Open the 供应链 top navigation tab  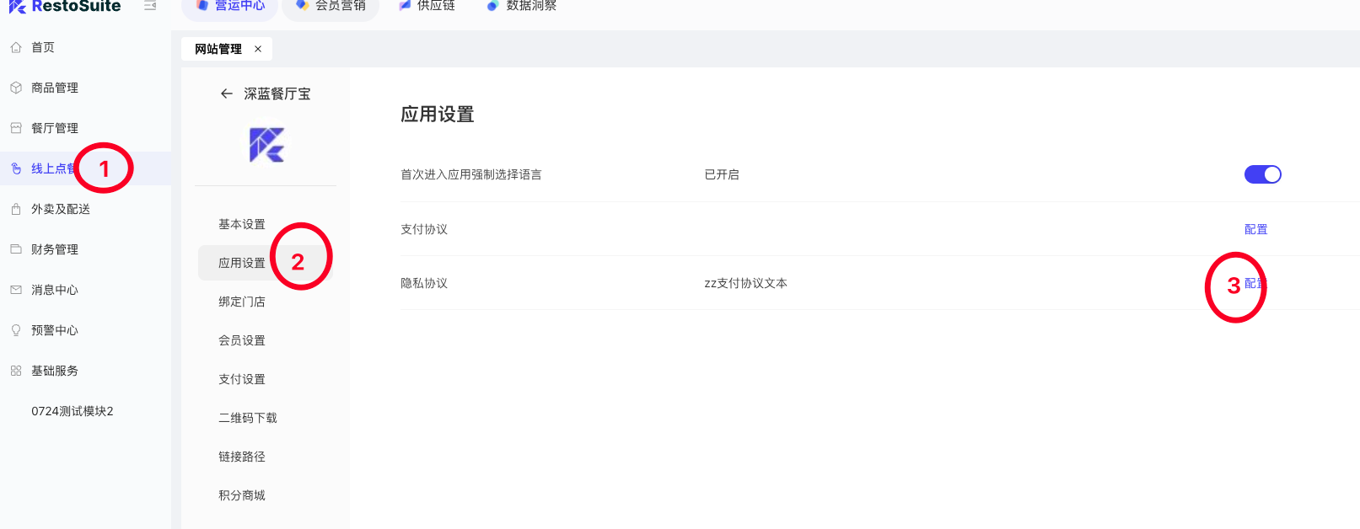(427, 6)
